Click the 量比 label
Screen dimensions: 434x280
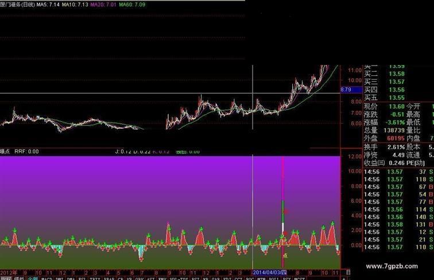(413, 131)
